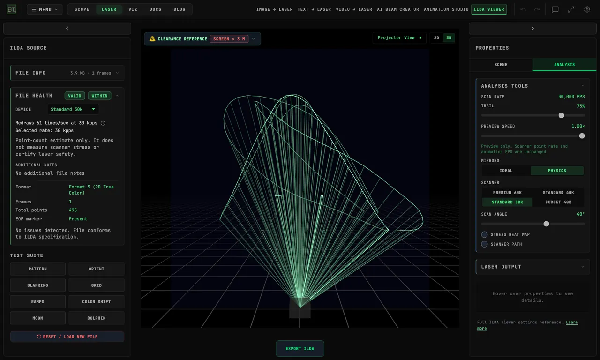
Task: Switch to the Analysis tab
Action: pyautogui.click(x=564, y=65)
